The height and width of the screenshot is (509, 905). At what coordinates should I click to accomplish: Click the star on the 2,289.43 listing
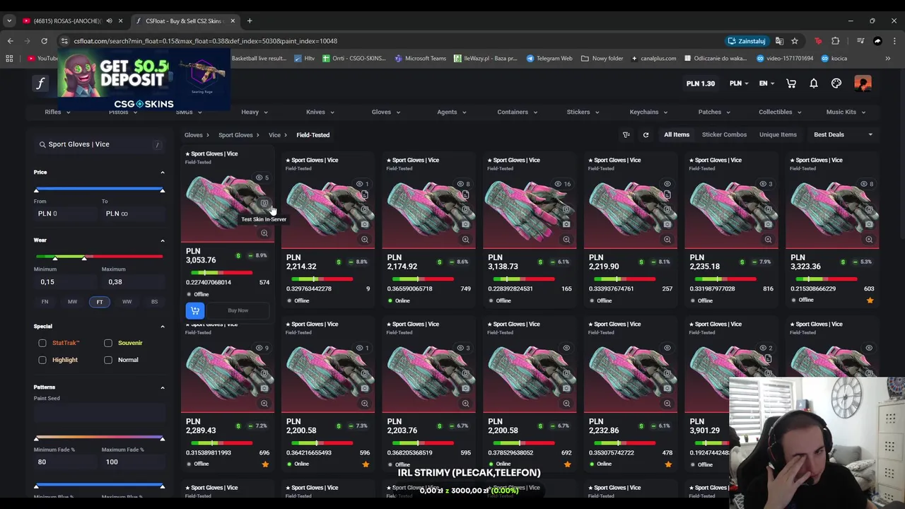coord(265,464)
